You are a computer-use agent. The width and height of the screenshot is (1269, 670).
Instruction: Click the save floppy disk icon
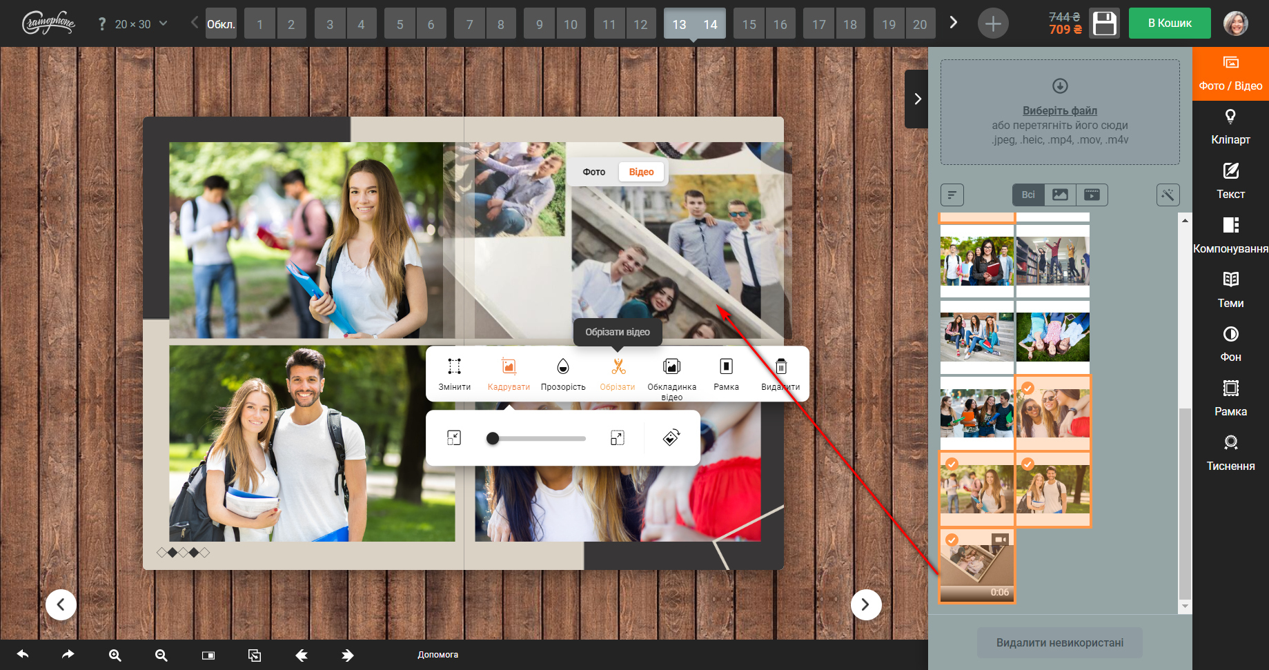(1104, 23)
